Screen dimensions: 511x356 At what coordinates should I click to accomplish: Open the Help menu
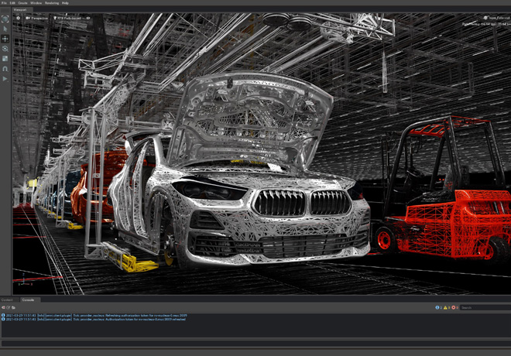coord(65,3)
